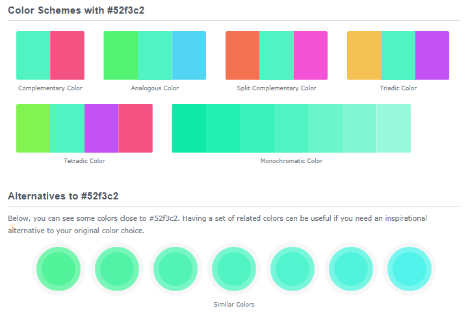Click the first green Similar Colors circle
Viewport: 468px width, 317px height.
[x=57, y=267]
